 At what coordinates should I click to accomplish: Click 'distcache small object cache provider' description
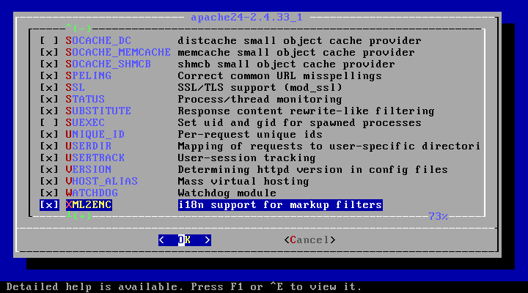click(300, 41)
